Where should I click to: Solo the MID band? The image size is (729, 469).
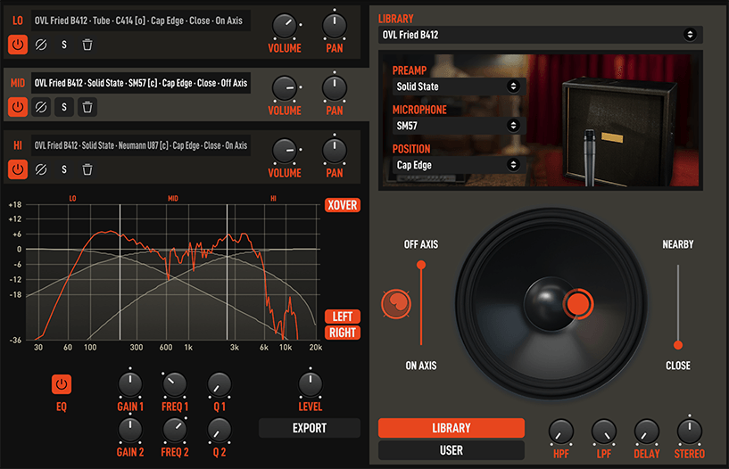(x=64, y=107)
